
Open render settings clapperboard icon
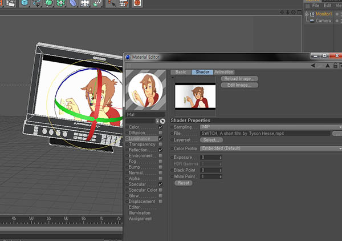point(11,3)
